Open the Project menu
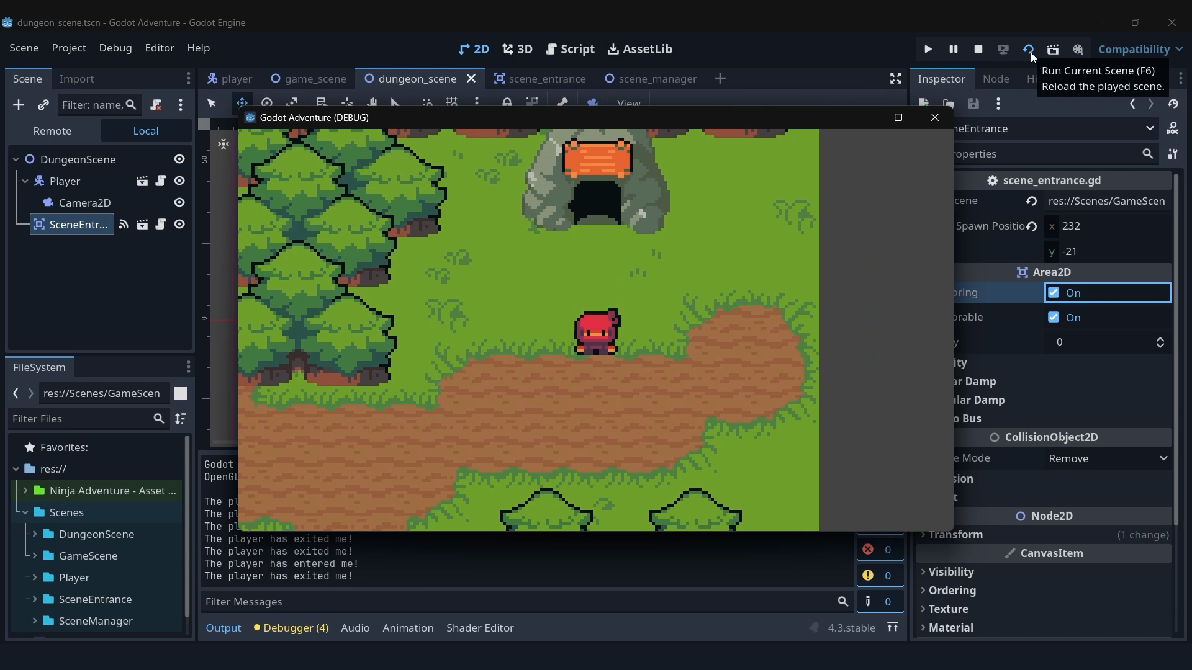 pyautogui.click(x=69, y=48)
